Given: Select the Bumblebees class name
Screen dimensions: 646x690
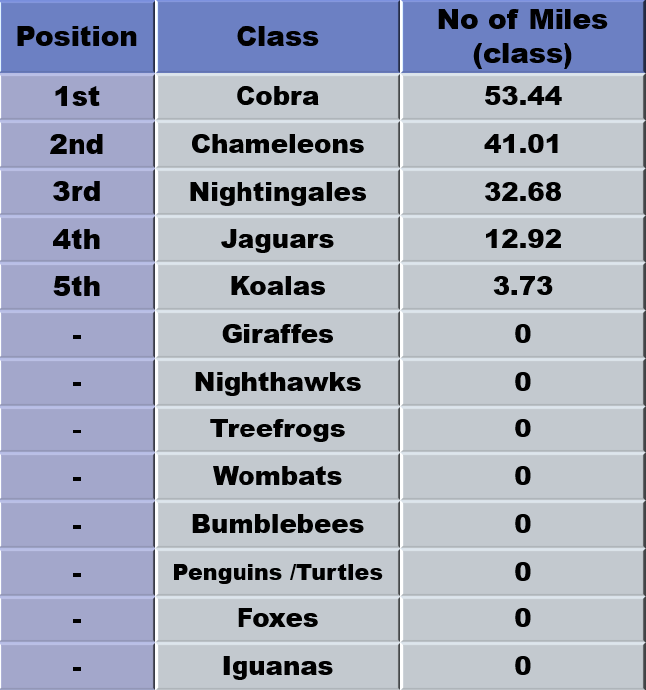Looking at the screenshot, I should pyautogui.click(x=277, y=524).
